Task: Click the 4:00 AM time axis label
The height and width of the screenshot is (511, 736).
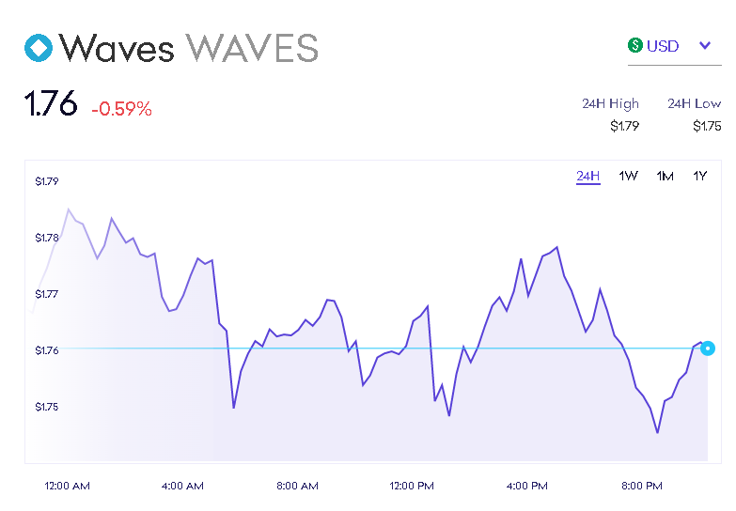Action: pyautogui.click(x=182, y=486)
